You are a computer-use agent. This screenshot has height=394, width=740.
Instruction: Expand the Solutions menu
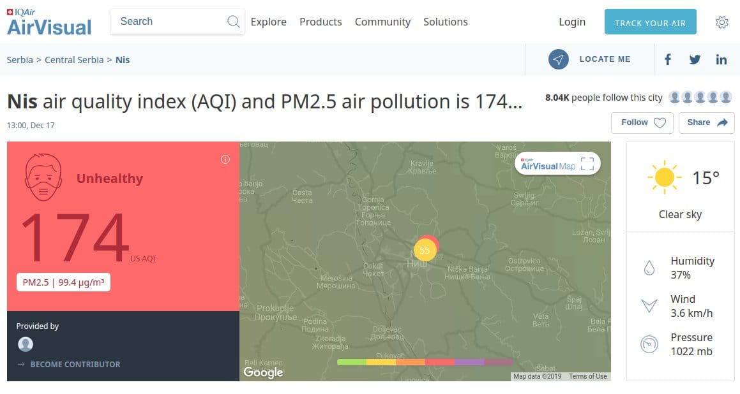[x=446, y=22]
